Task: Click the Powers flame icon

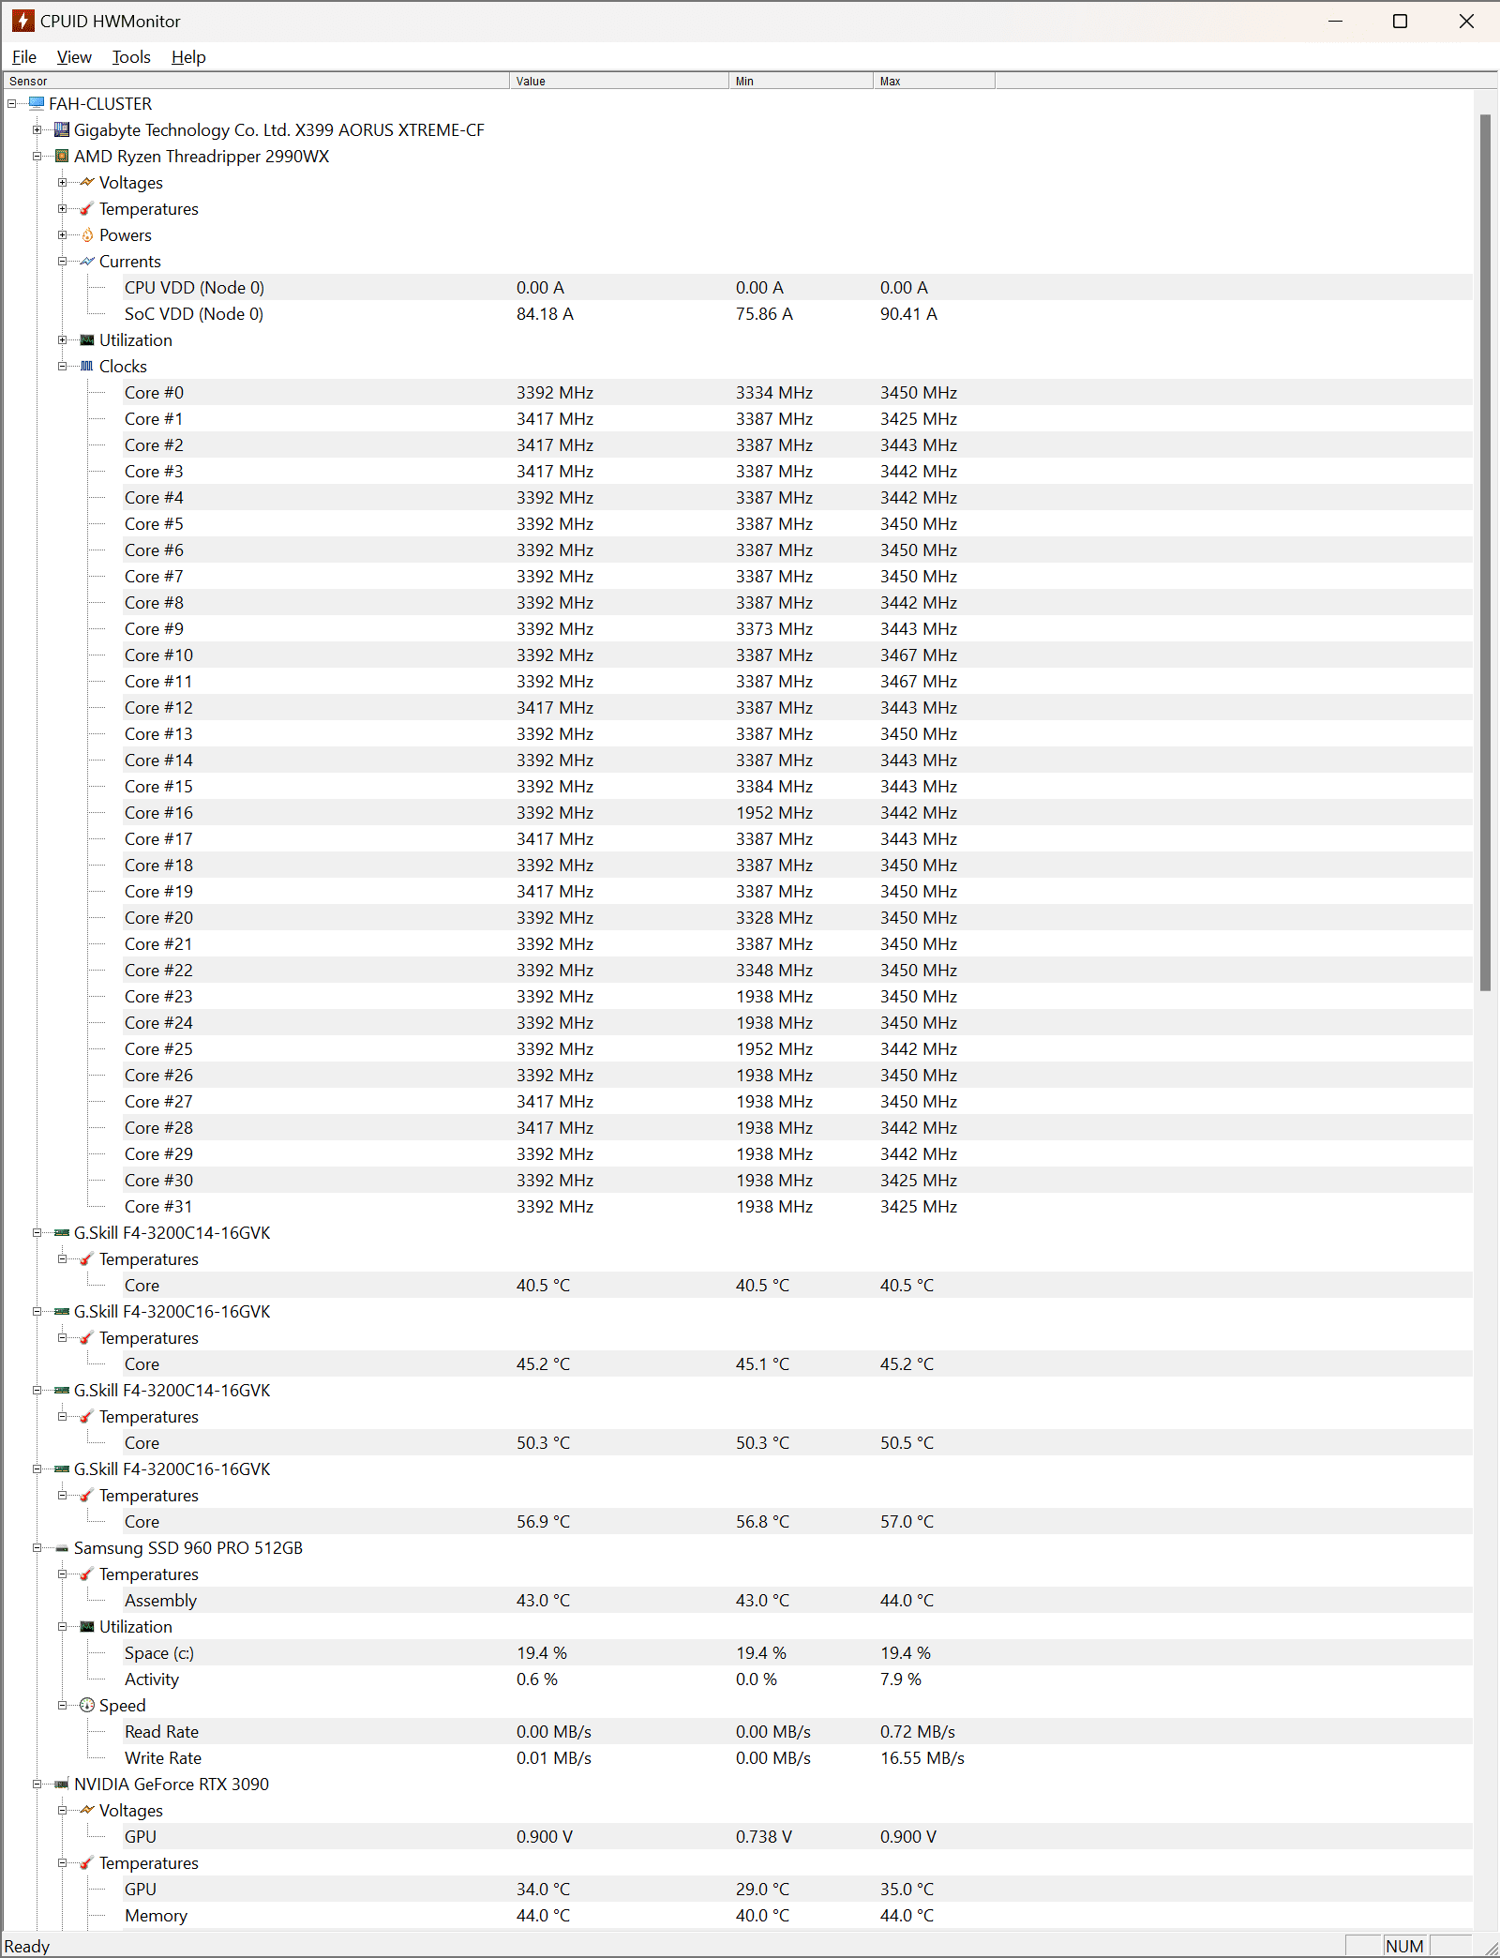Action: pyautogui.click(x=87, y=234)
